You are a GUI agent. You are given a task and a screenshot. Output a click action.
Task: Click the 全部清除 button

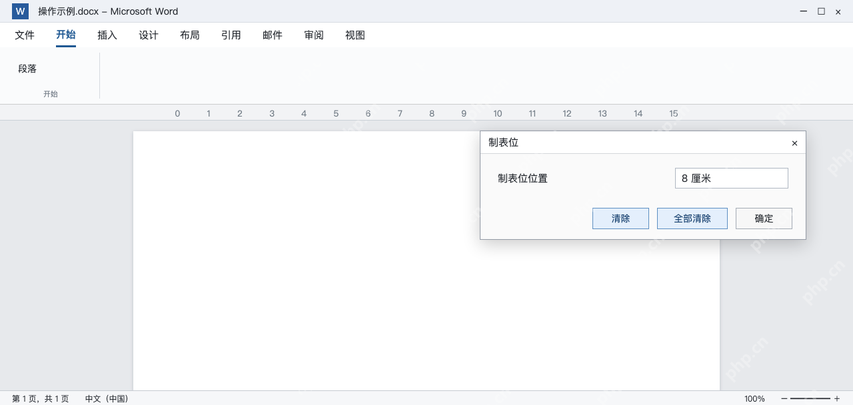pyautogui.click(x=692, y=218)
